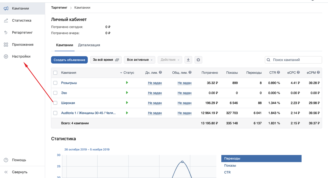
Task: Check the Эзо campaign checkbox
Action: click(55, 93)
